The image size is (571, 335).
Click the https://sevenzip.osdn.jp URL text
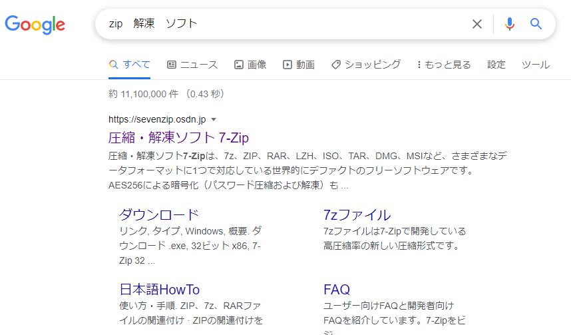click(x=157, y=119)
